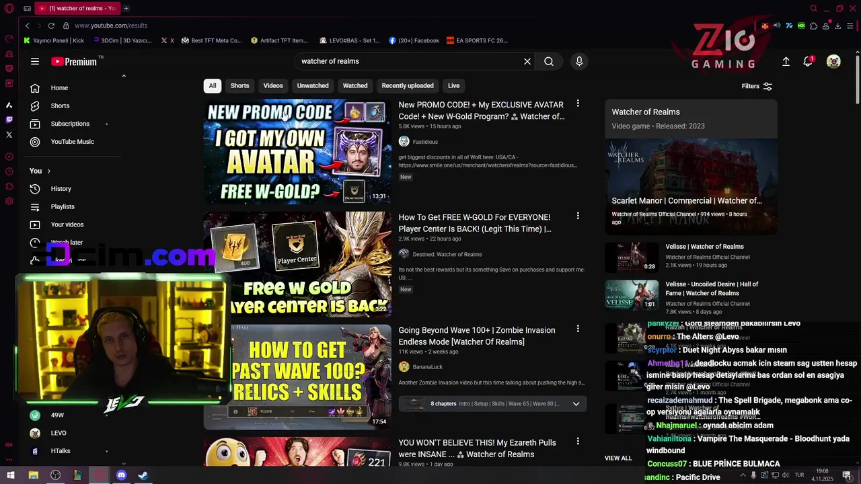This screenshot has width=861, height=484.
Task: Open Destined: Watcher of Realms channel
Action: pyautogui.click(x=447, y=254)
